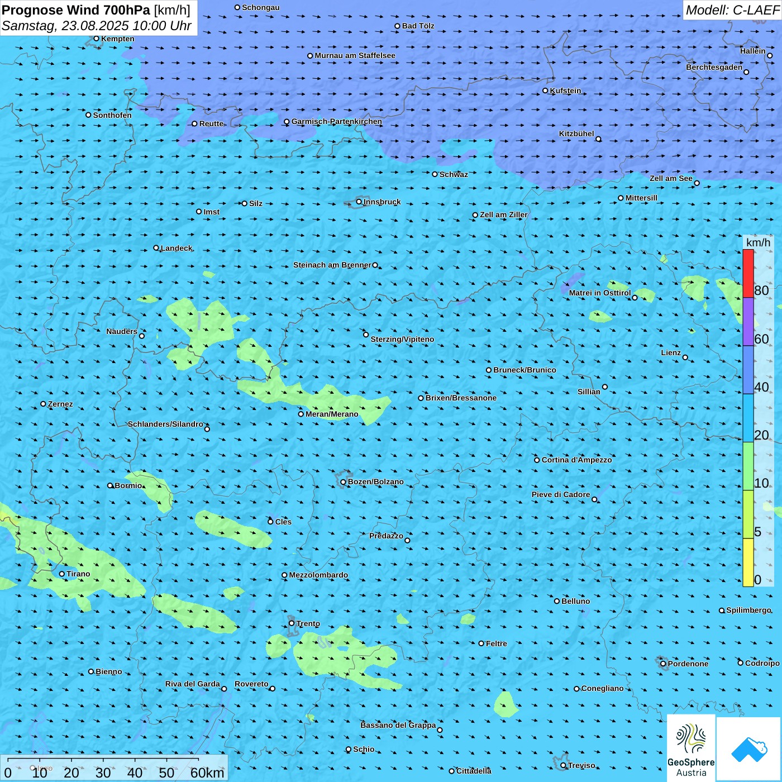Click the Mezzolombardo label

318,575
